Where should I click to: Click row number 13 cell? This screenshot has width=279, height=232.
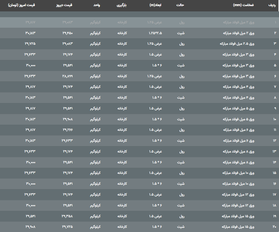pyautogui.click(x=274, y=151)
